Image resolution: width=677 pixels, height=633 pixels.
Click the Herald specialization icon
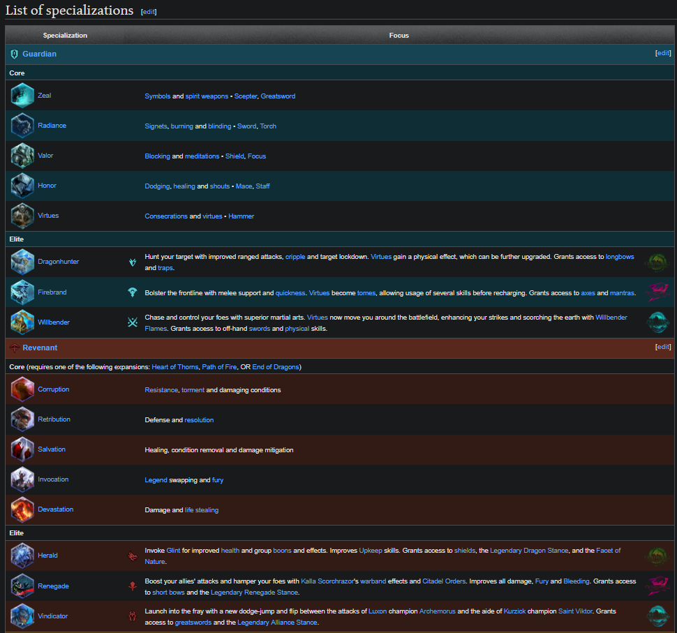pos(22,556)
